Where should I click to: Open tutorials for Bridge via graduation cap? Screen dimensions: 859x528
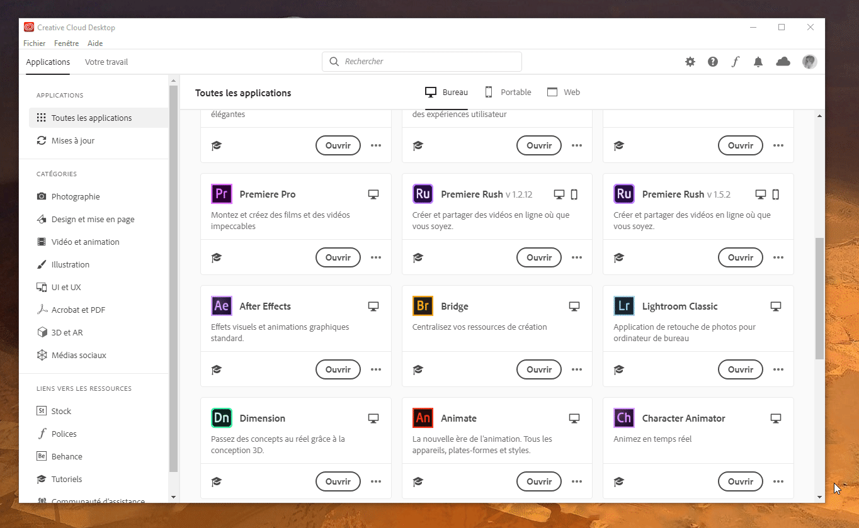tap(418, 369)
